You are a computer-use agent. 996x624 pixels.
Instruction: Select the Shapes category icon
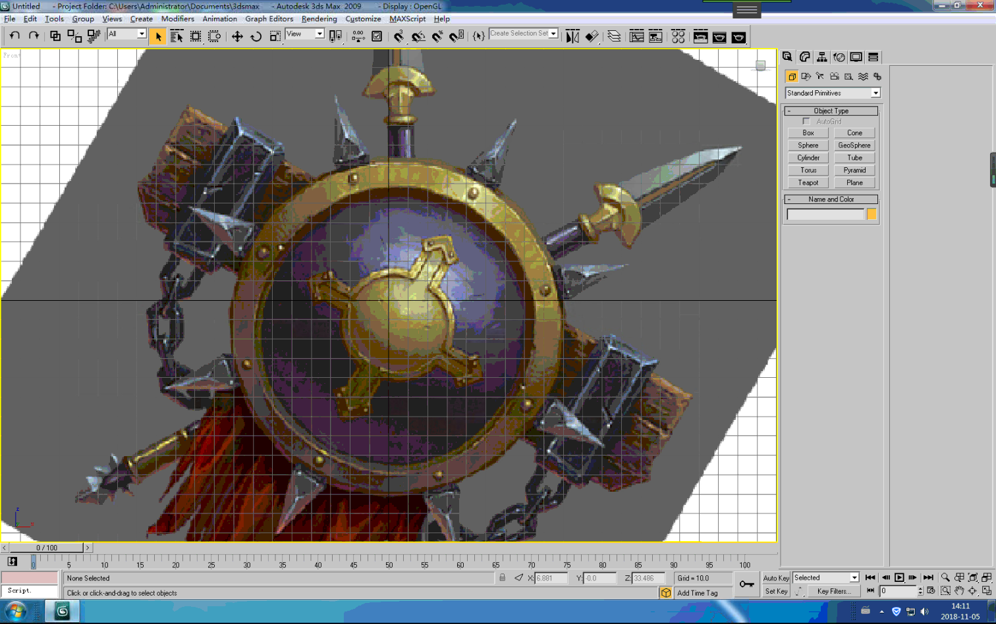(x=806, y=76)
